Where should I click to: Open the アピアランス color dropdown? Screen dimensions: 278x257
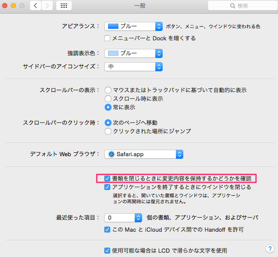coord(133,27)
